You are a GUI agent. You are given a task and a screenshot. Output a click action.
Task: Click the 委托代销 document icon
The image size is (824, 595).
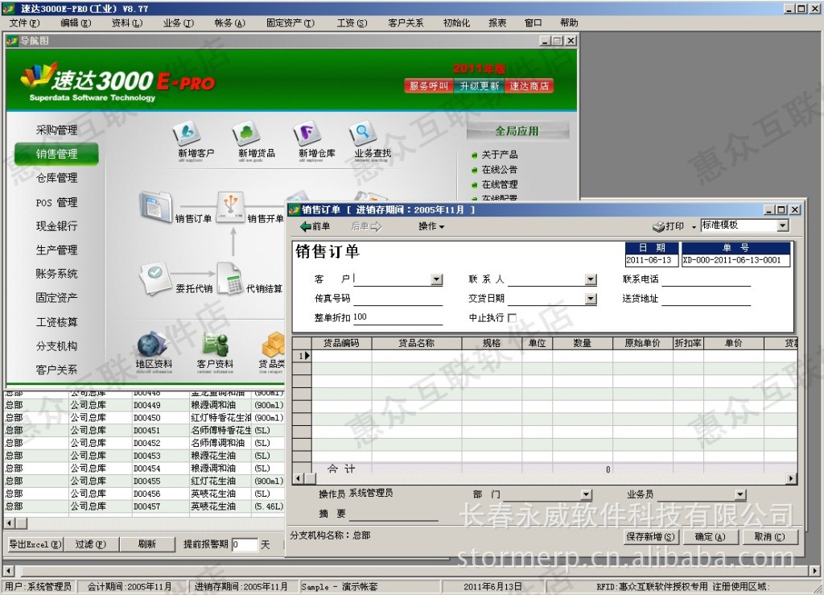(155, 277)
